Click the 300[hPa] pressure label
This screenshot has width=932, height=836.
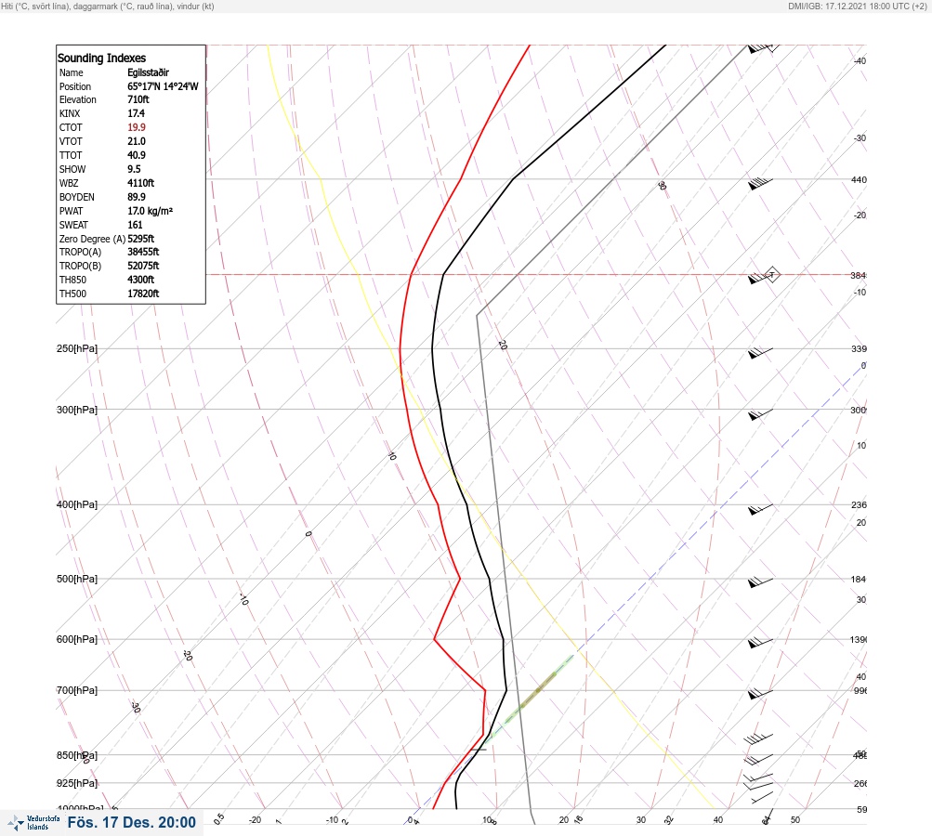click(77, 410)
